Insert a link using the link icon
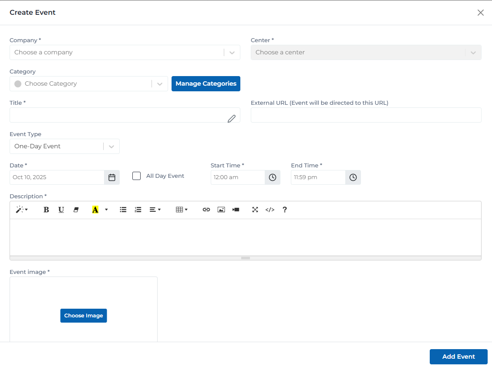Screen dimensions: 492x370 click(206, 210)
